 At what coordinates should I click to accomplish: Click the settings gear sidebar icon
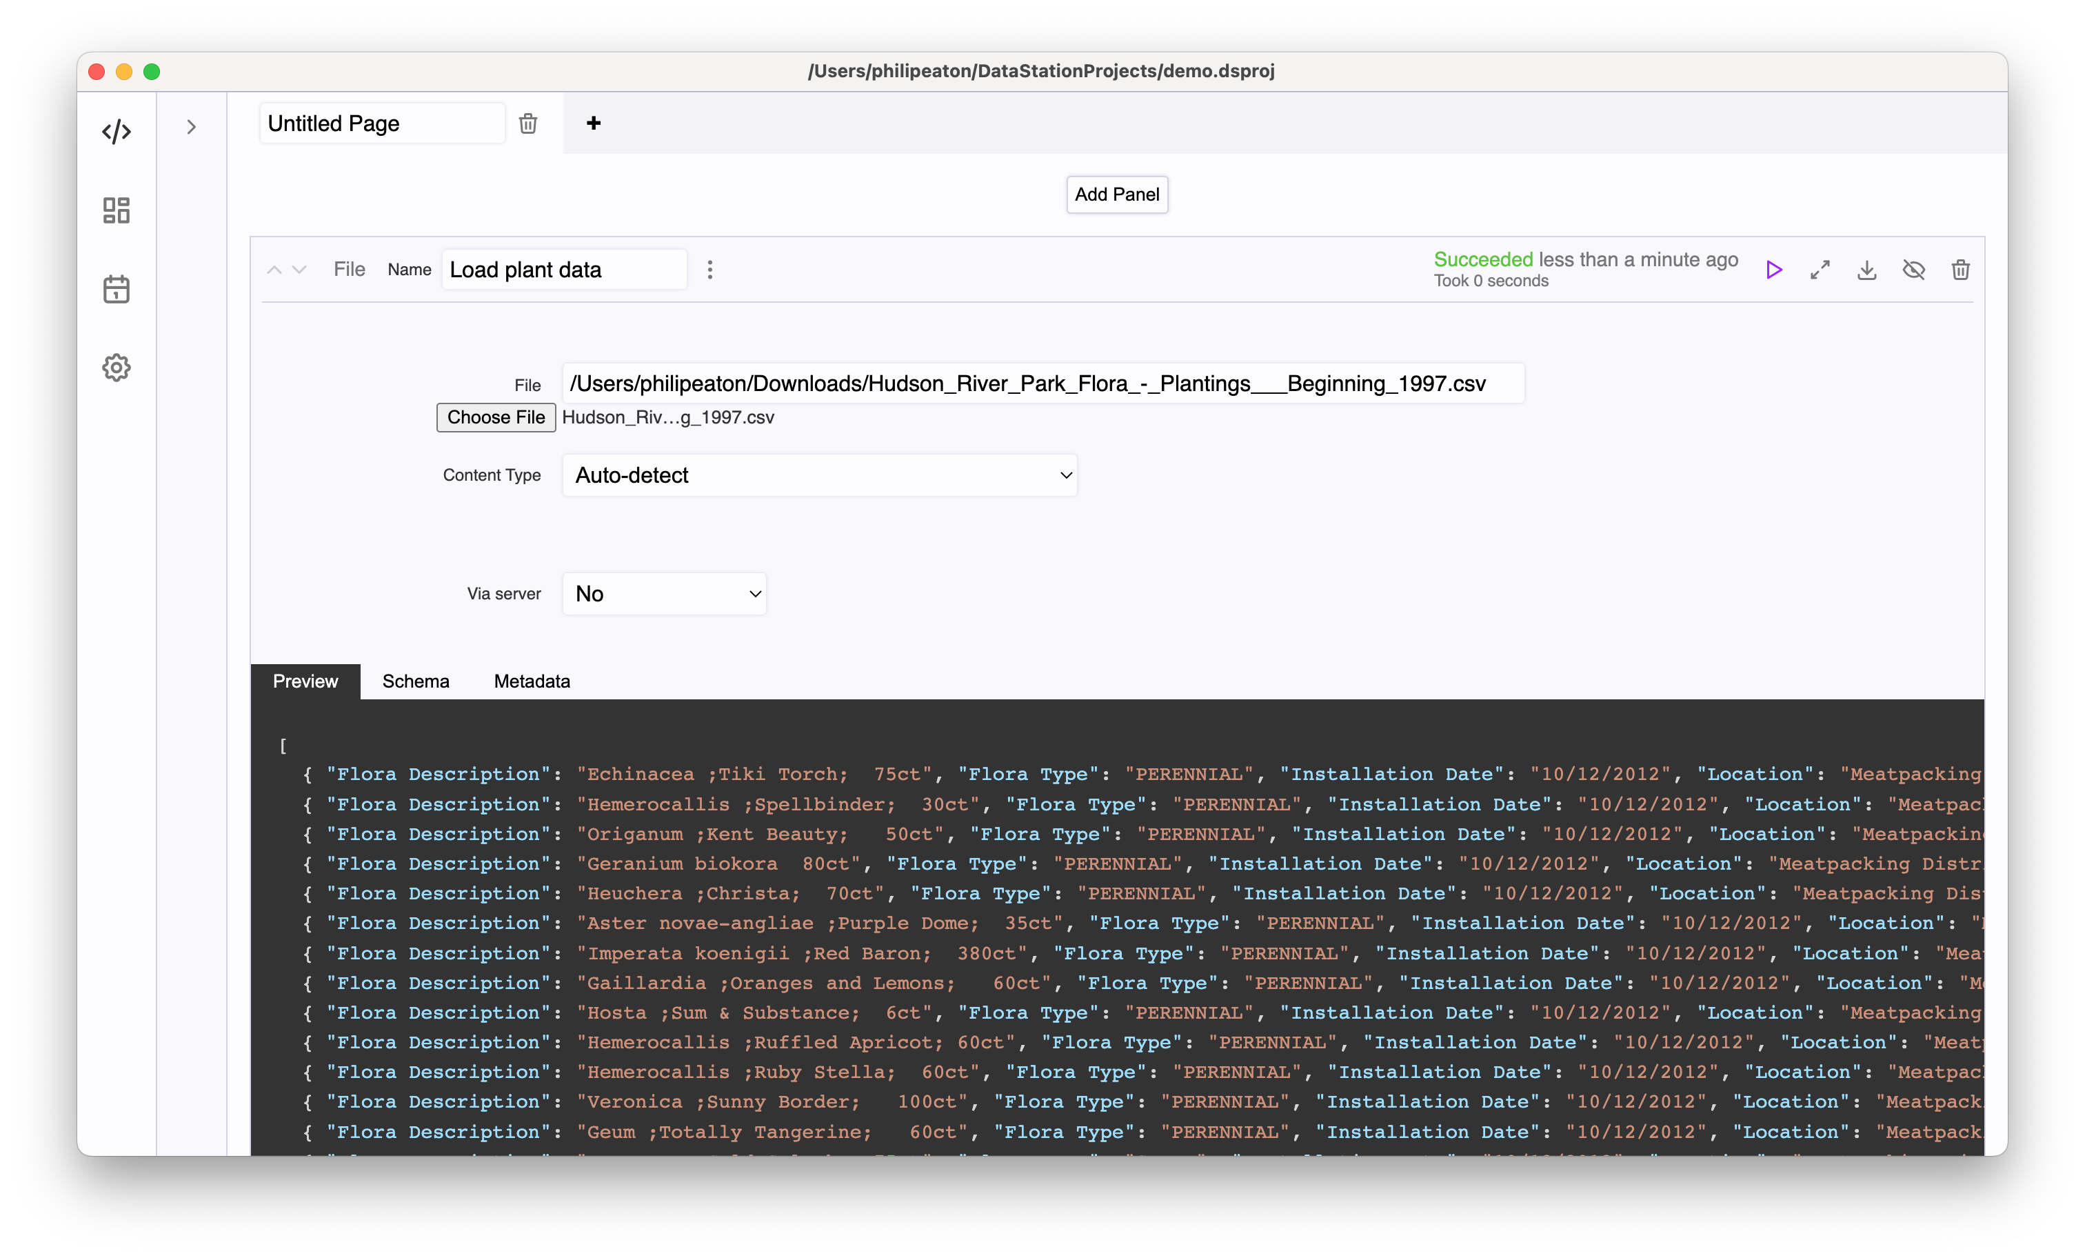(114, 367)
